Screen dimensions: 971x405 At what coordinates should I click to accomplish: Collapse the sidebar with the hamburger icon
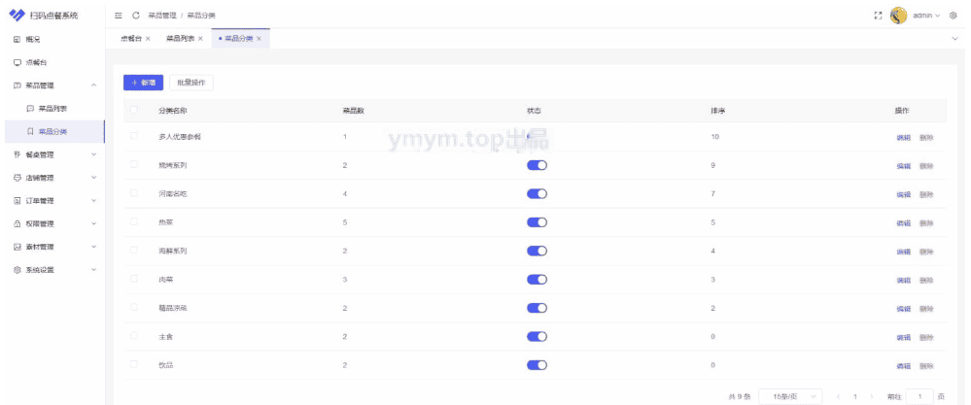point(119,16)
